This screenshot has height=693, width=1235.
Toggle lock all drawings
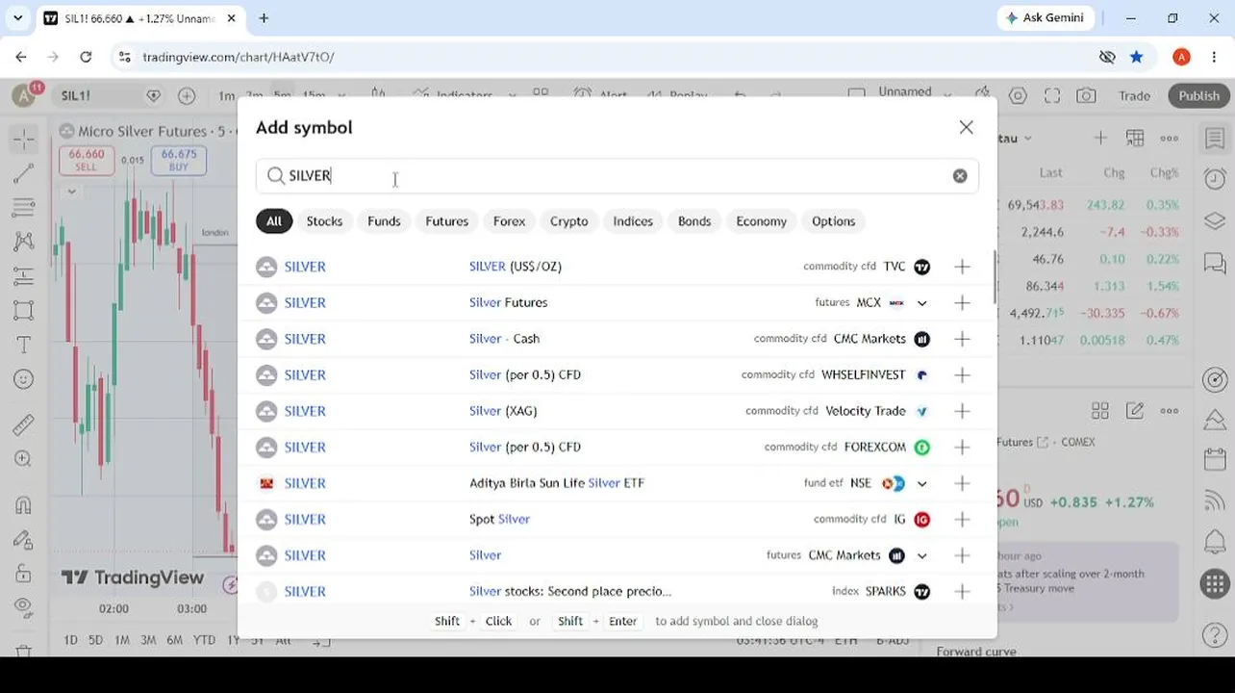(24, 575)
